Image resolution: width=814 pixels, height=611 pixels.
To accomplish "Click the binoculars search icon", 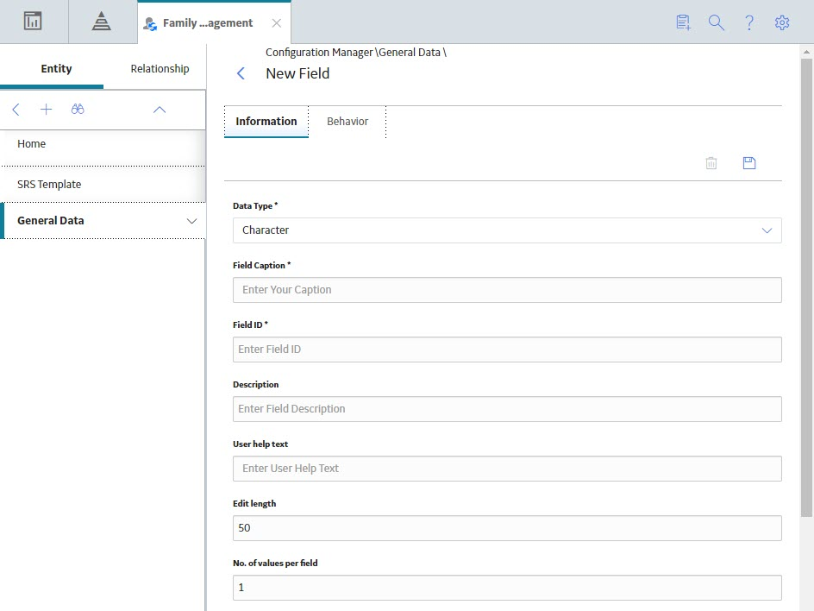I will click(x=78, y=109).
